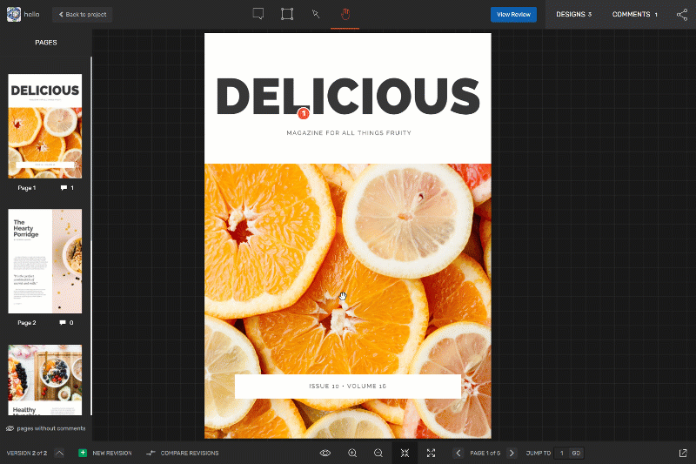Click the fullscreen expand arrows icon

point(431,453)
